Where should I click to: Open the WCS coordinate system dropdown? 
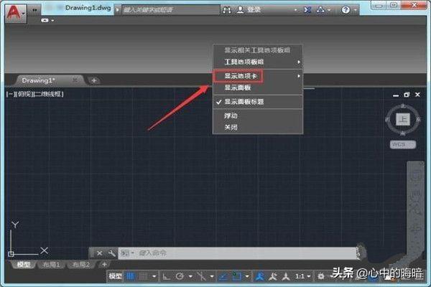click(399, 144)
